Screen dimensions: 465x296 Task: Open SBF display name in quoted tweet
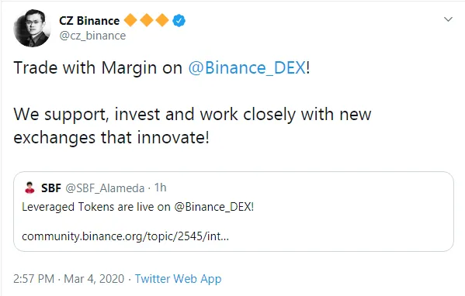51,188
